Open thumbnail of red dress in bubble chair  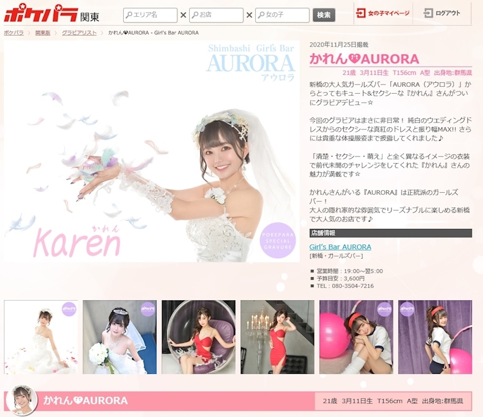click(198, 337)
